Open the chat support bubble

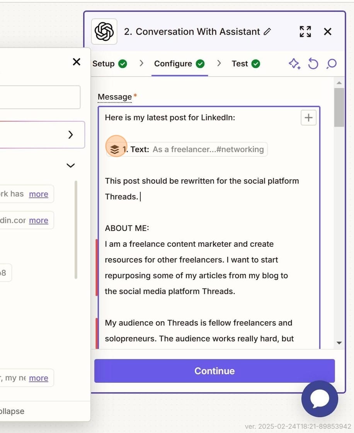pyautogui.click(x=320, y=399)
